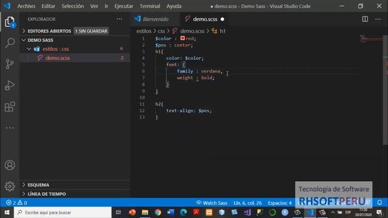Click line number 11 in gutter

pyautogui.click(x=142, y=104)
